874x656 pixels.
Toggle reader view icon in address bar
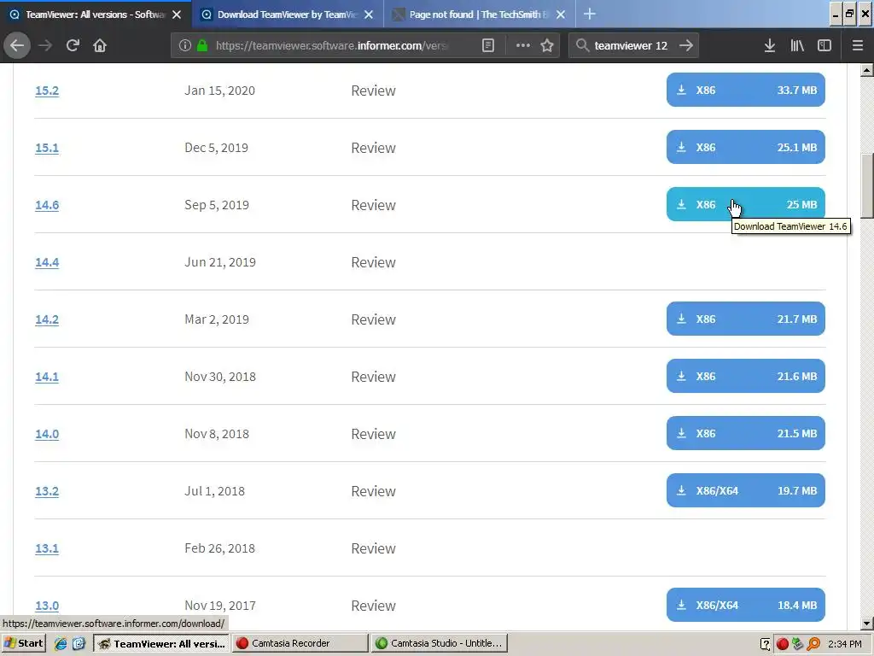(x=487, y=45)
